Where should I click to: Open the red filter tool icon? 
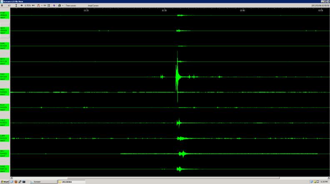coord(38,5)
